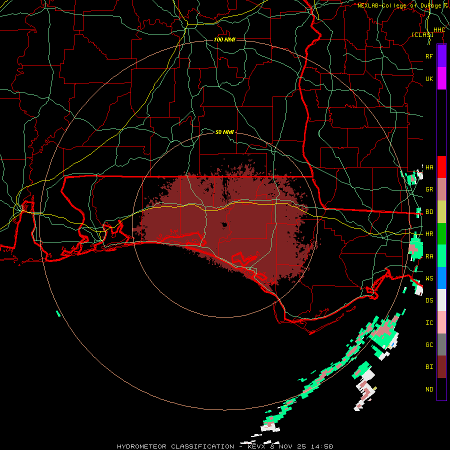This screenshot has height=450, width=450.
Task: Click the [CLAS] units text
Action: [422, 34]
